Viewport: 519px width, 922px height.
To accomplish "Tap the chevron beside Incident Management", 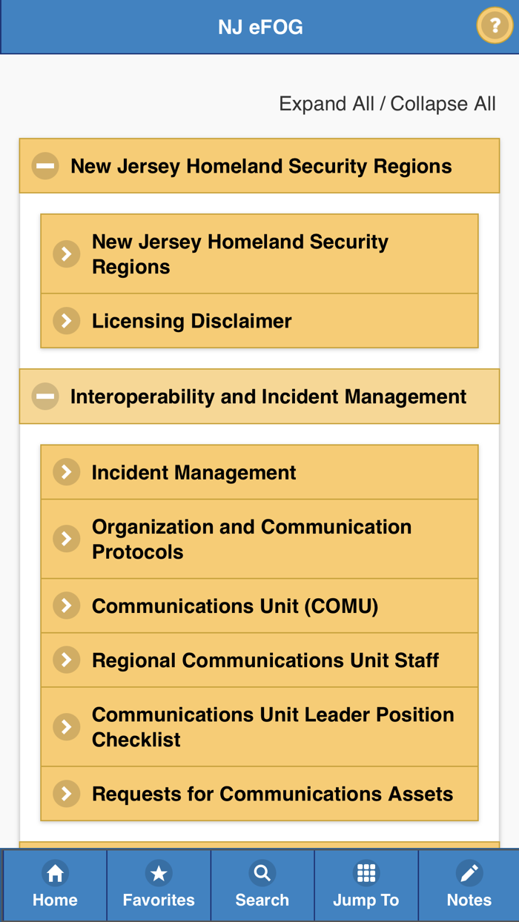I will (x=66, y=472).
